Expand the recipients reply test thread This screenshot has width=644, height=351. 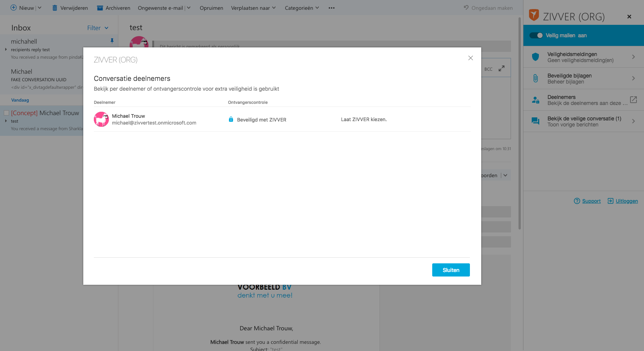(6, 49)
